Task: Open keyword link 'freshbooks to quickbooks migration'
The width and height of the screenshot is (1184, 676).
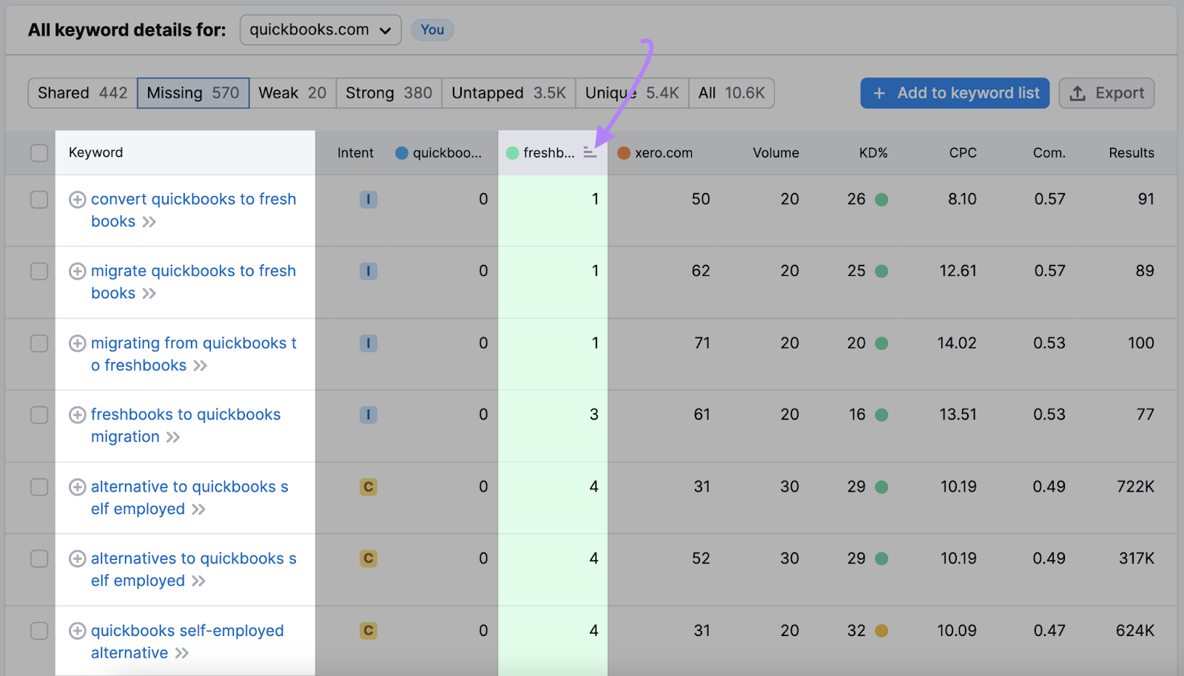Action: [x=186, y=425]
